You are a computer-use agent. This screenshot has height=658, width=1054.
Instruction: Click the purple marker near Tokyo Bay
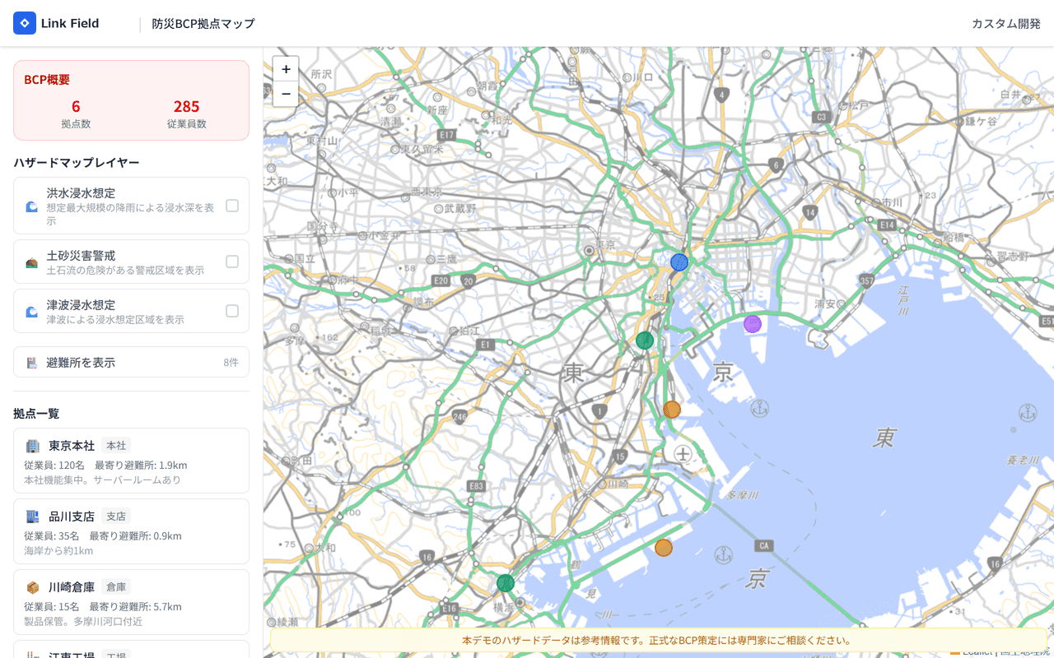[753, 324]
